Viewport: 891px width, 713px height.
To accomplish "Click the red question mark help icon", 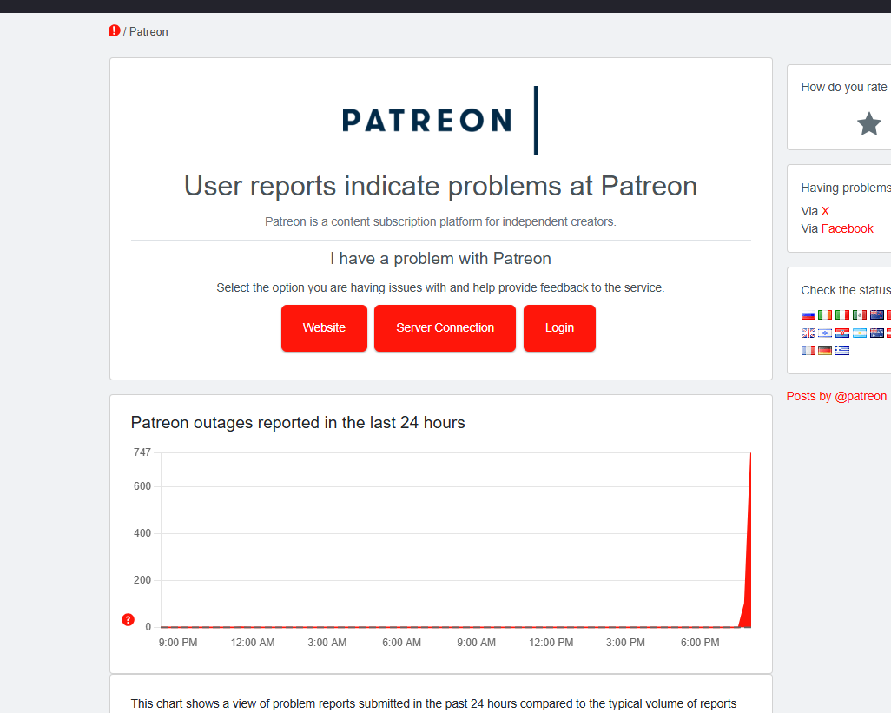I will click(128, 620).
